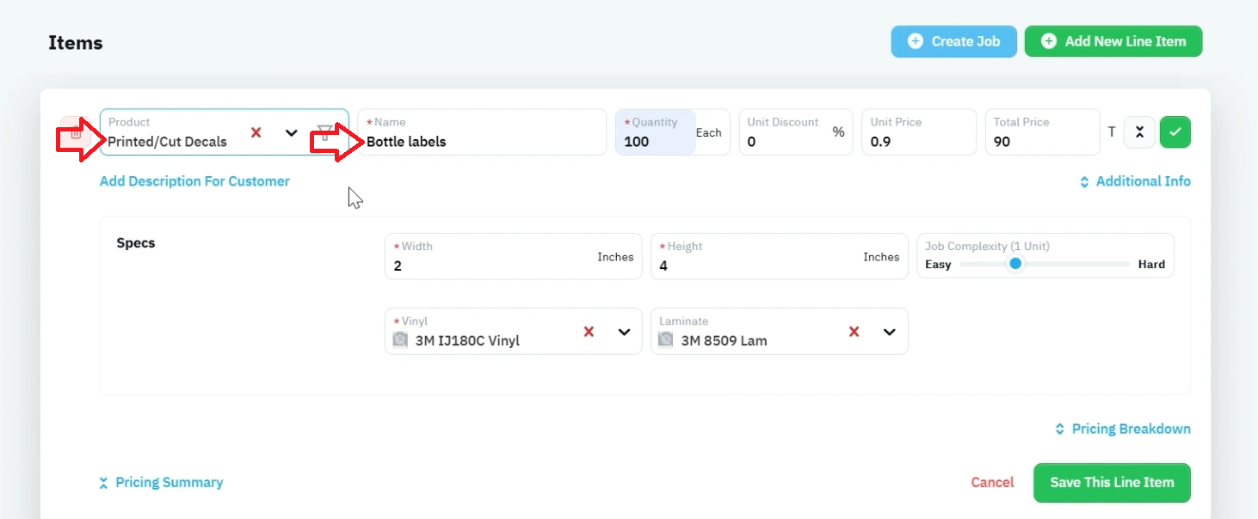Clear the Laminate selection with red X
This screenshot has width=1258, height=519.
tap(854, 332)
